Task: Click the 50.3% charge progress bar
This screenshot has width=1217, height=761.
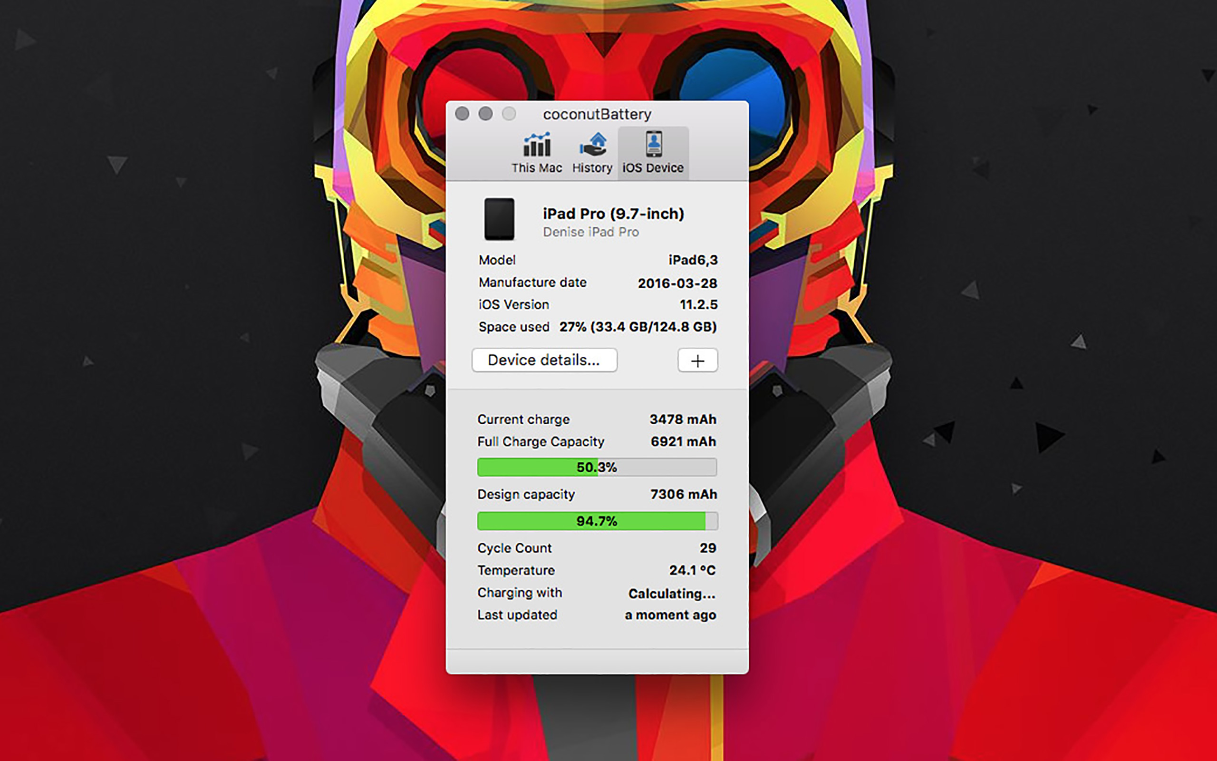Action: click(597, 467)
